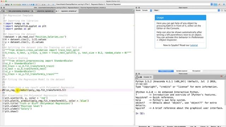This screenshot has width=226, height=127.
Task: Click the Save all files toolbar icon
Action: pyautogui.click(x=8, y=5)
